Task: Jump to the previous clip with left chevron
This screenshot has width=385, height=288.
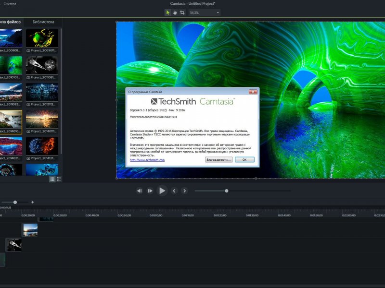Action: 174,191
